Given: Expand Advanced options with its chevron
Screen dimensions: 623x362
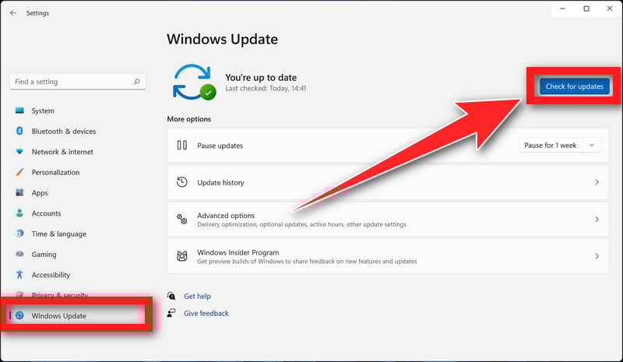Looking at the screenshot, I should (597, 219).
